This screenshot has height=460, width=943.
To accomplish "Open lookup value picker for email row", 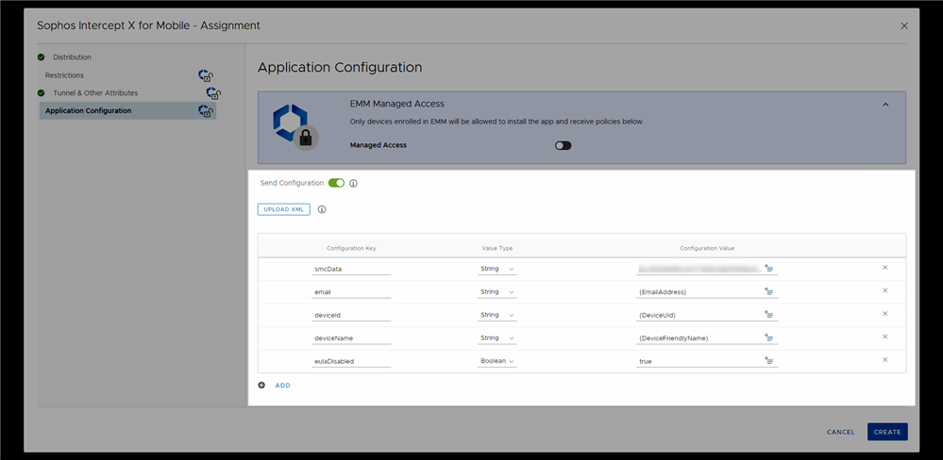I will coord(768,291).
